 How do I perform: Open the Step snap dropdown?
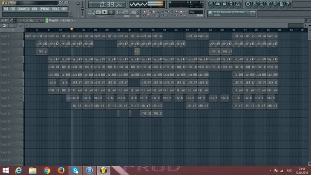(x=196, y=12)
